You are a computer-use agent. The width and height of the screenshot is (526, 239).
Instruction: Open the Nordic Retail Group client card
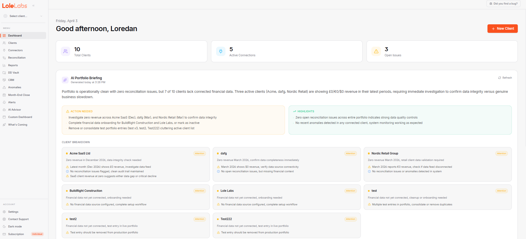click(437, 164)
